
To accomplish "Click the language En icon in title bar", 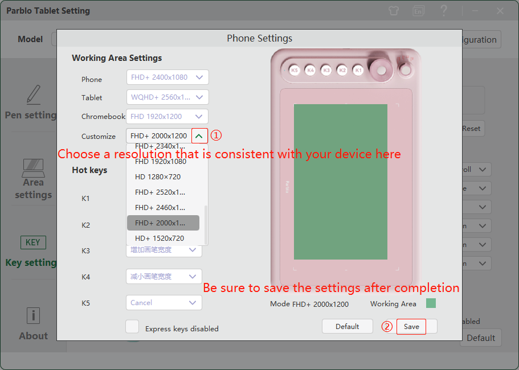I will point(418,11).
